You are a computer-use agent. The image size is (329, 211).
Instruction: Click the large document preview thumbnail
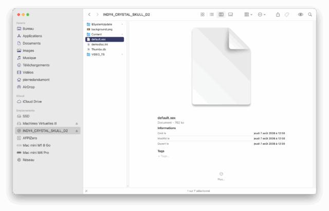pyautogui.click(x=222, y=66)
